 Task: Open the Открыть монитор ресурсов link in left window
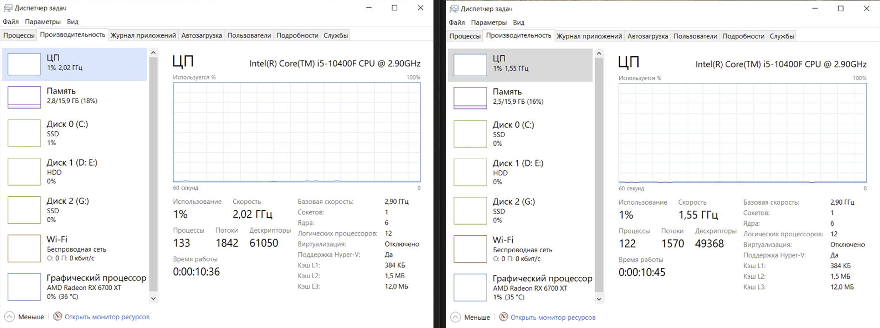click(107, 317)
